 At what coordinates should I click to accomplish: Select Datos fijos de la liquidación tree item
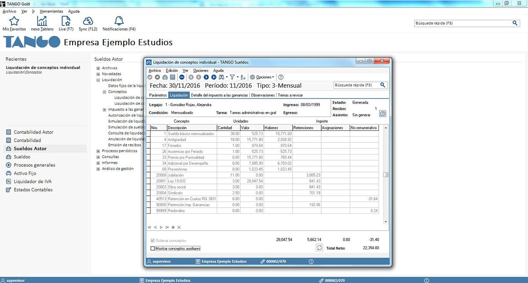(x=125, y=86)
